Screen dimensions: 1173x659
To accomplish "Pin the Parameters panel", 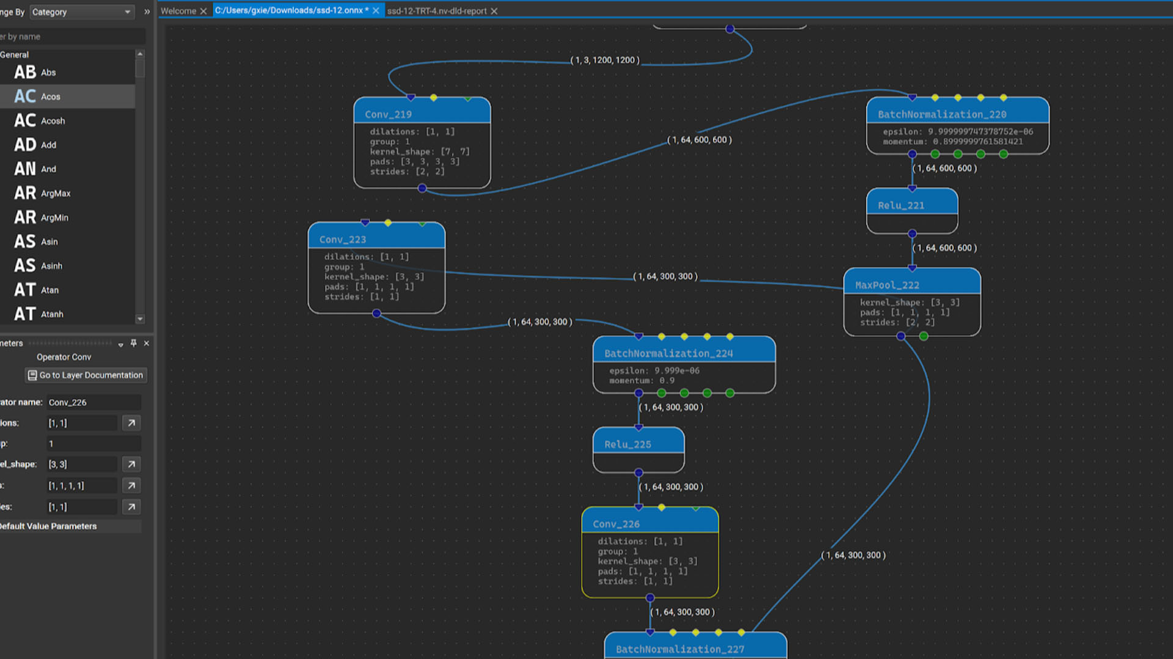I will (133, 344).
